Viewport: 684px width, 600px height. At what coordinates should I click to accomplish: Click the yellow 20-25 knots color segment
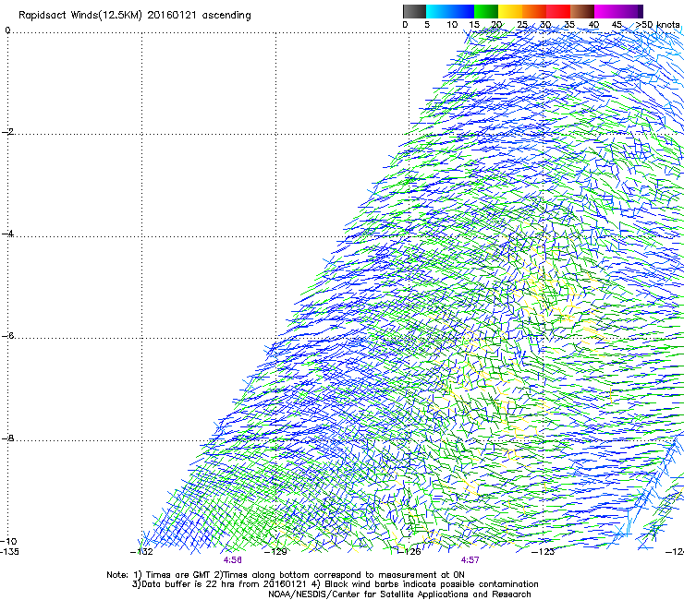pos(510,11)
